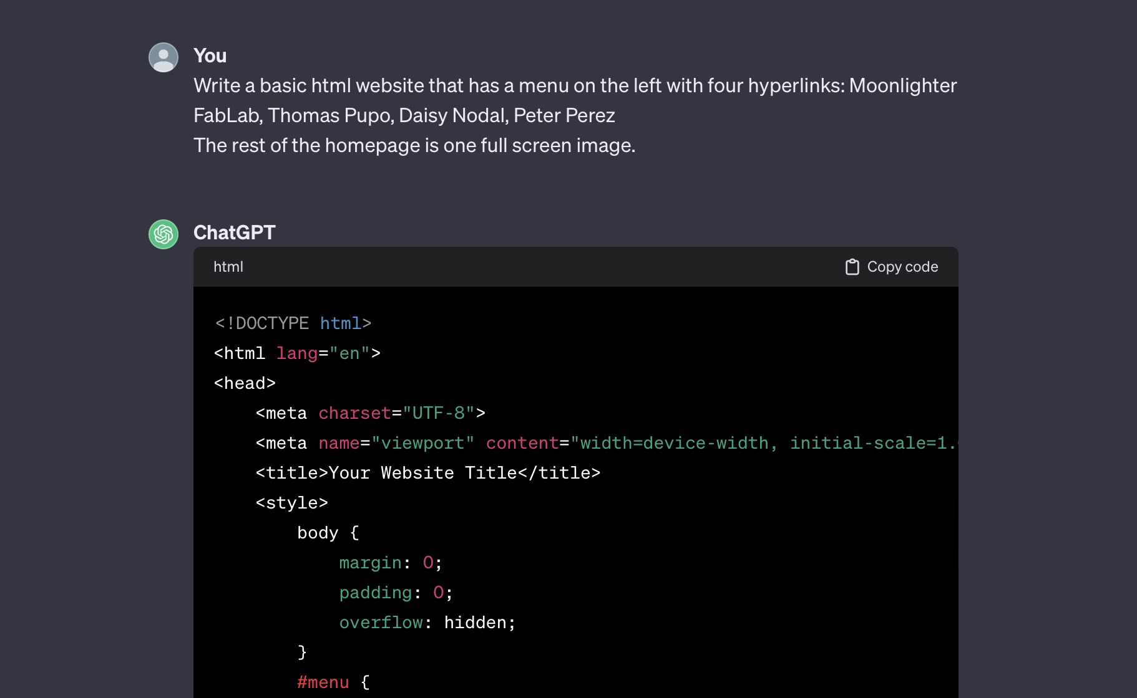
Task: Click the 'body {' code line
Action: point(328,533)
